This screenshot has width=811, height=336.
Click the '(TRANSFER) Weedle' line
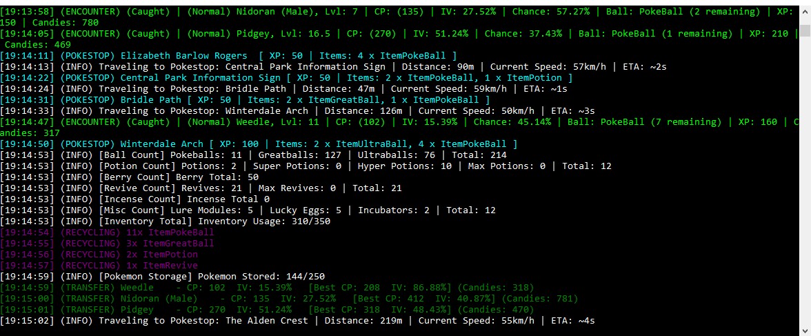click(x=267, y=287)
